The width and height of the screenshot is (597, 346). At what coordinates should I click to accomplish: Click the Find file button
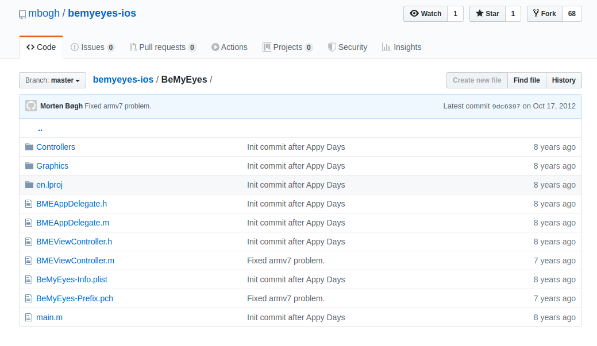point(526,80)
